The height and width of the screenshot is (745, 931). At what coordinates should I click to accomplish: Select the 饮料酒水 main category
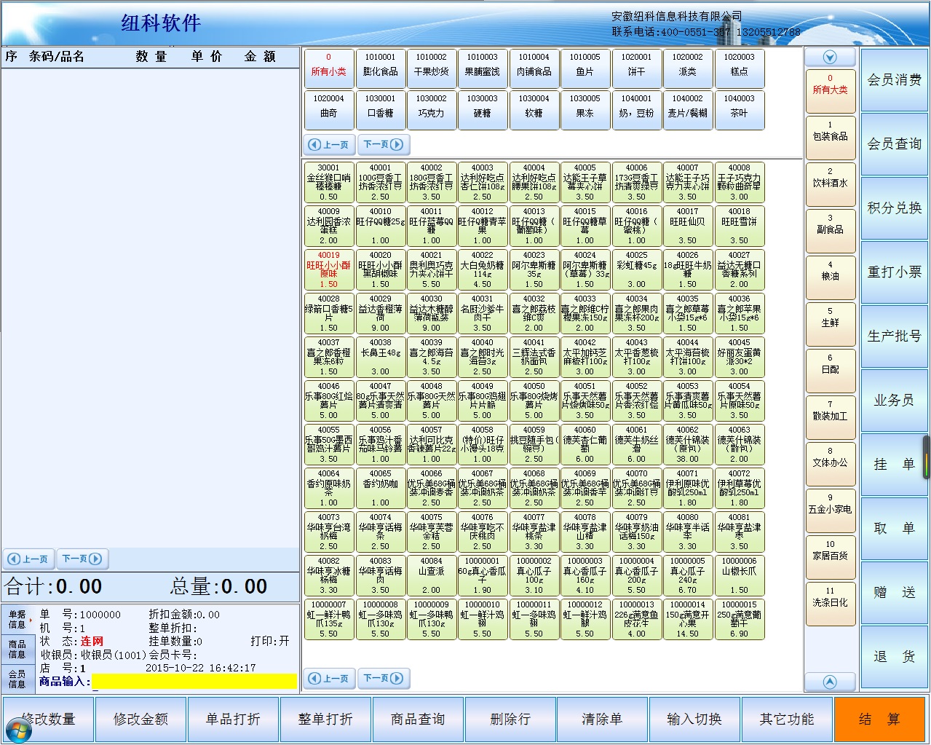click(x=830, y=178)
